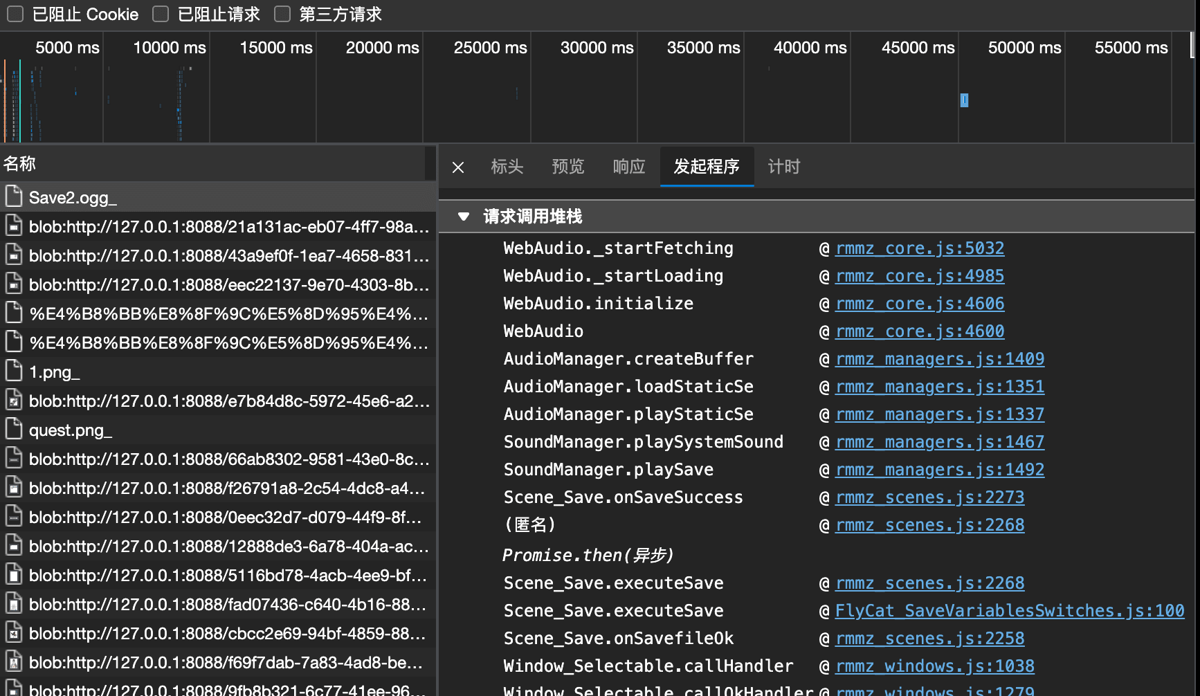
Task: Enable the 已阻止 Cookie checkbox
Action: click(x=15, y=14)
